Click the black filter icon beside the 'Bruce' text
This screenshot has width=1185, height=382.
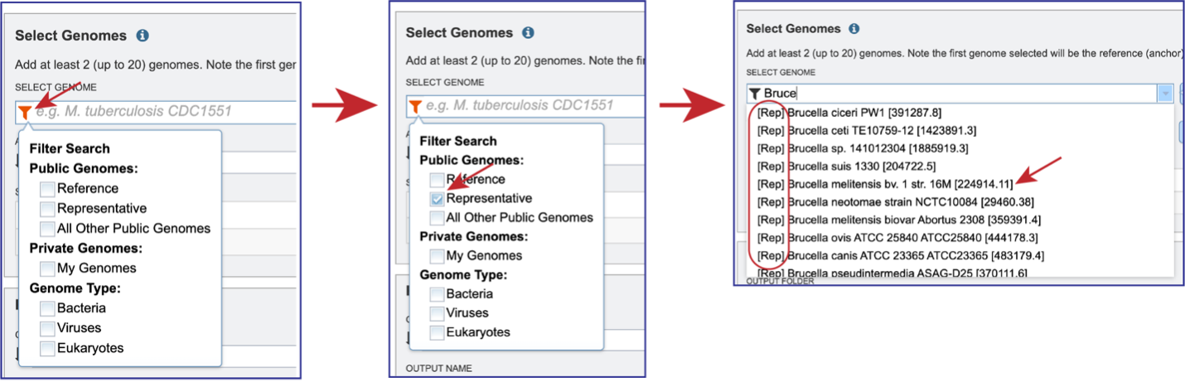tap(755, 94)
